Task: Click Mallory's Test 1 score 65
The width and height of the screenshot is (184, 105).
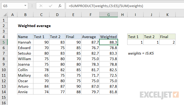Action: (x=41, y=75)
